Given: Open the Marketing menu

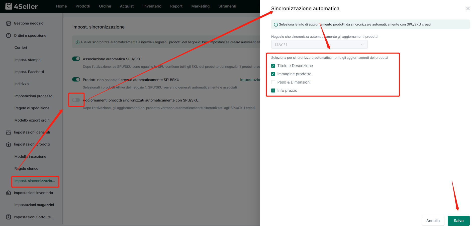Looking at the screenshot, I should click(x=200, y=6).
